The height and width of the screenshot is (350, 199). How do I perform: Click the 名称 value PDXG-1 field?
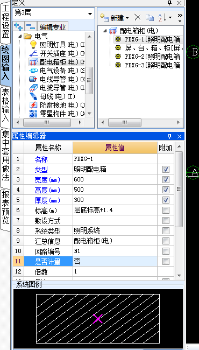pos(115,159)
